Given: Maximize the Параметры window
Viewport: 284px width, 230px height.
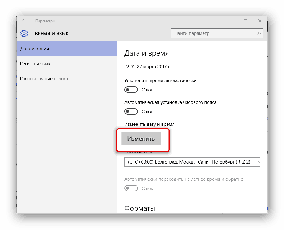Looking at the screenshot, I should [245, 21].
